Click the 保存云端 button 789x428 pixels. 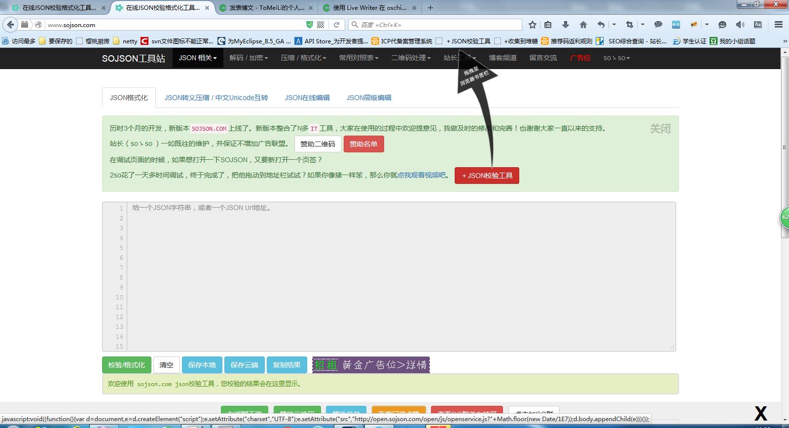point(245,365)
